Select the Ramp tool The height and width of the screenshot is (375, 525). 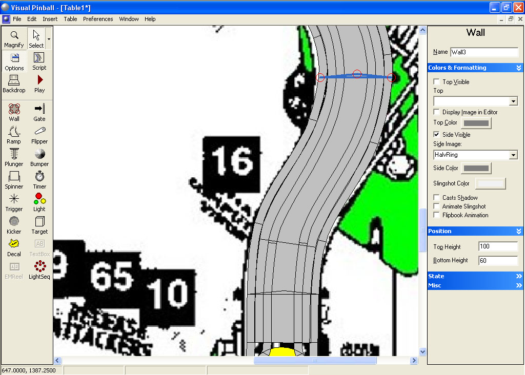tap(14, 135)
